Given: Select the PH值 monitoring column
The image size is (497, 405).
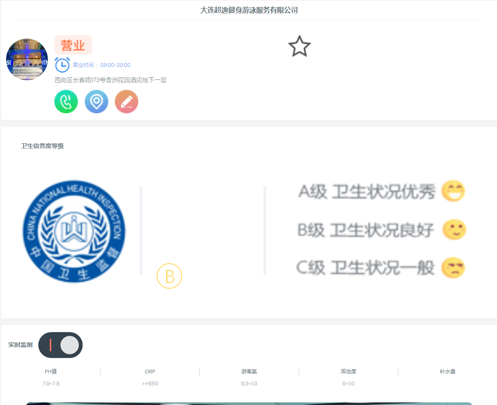Looking at the screenshot, I should tap(51, 372).
